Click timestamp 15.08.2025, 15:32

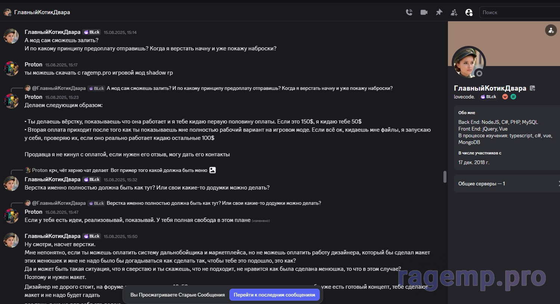tap(120, 180)
